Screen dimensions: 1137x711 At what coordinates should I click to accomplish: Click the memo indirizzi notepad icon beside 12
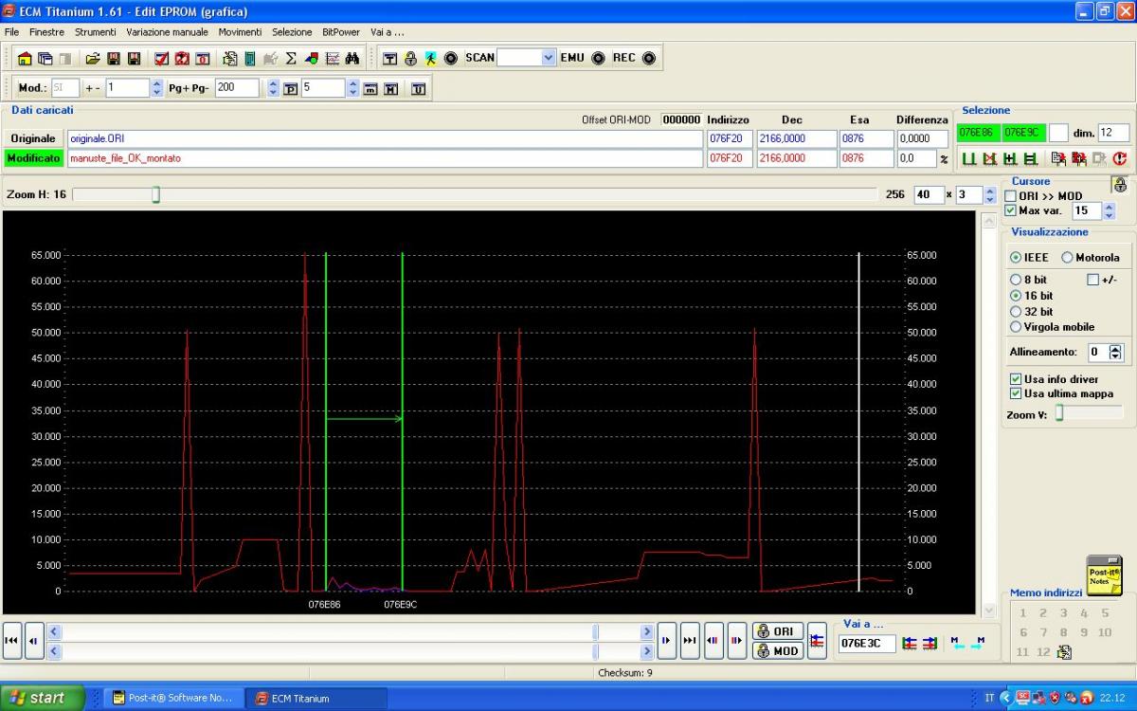pyautogui.click(x=1064, y=652)
